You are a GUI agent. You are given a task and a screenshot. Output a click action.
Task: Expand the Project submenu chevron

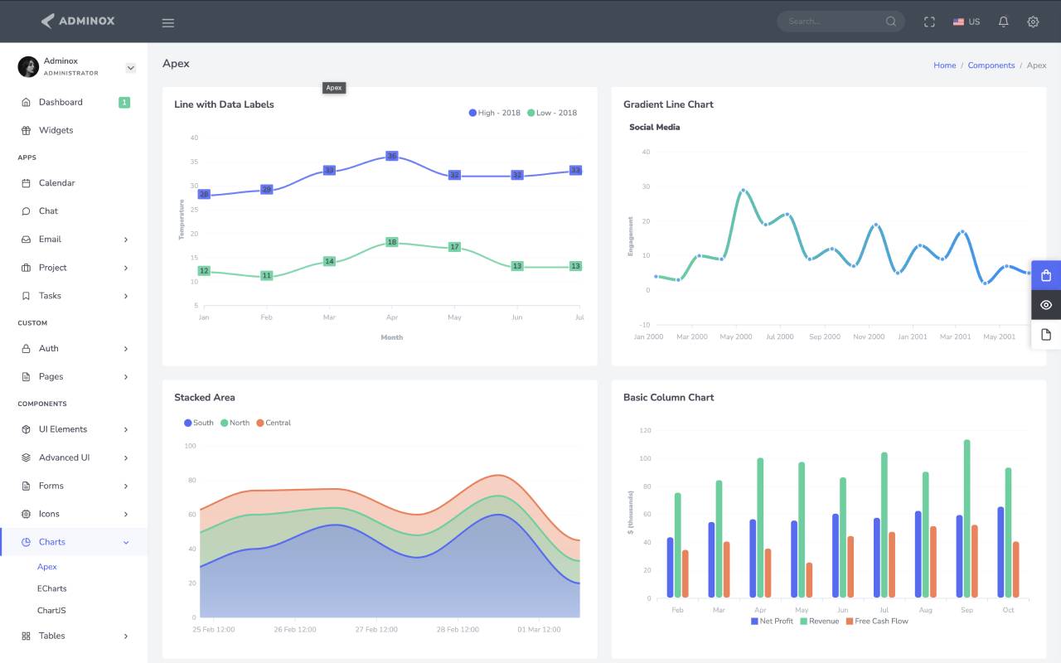coord(126,268)
